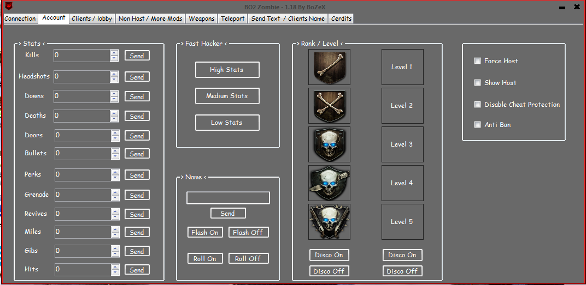Set rank to Level 4

[x=402, y=183]
